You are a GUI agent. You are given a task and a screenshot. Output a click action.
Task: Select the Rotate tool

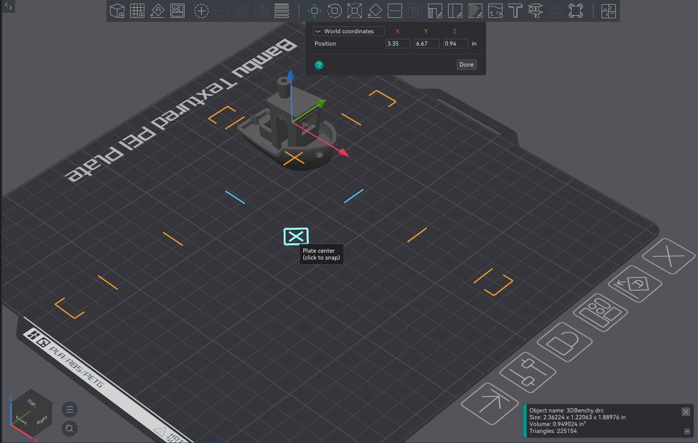334,10
